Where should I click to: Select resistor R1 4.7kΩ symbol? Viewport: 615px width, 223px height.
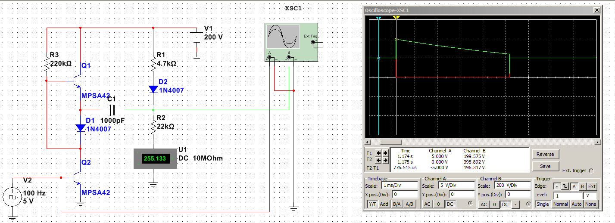tap(153, 63)
